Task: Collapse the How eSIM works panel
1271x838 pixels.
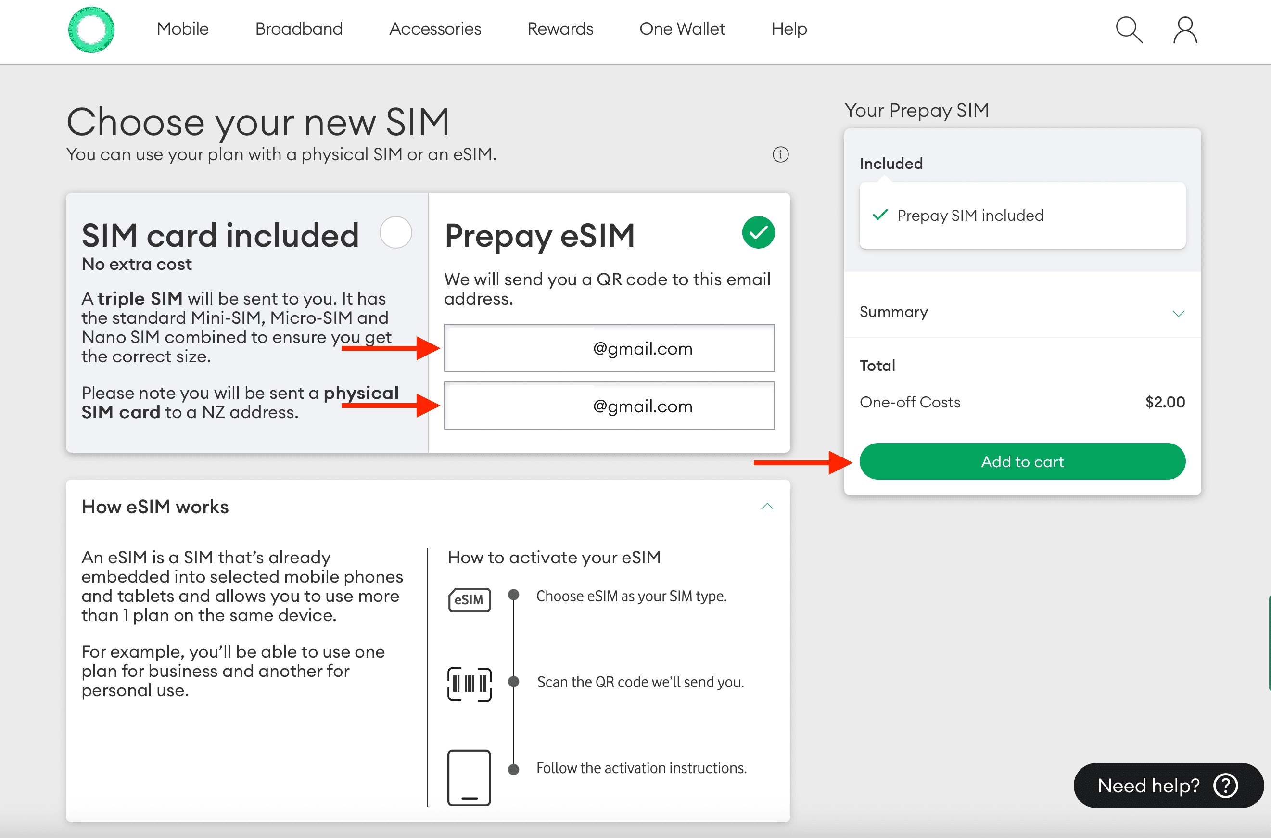Action: point(766,506)
